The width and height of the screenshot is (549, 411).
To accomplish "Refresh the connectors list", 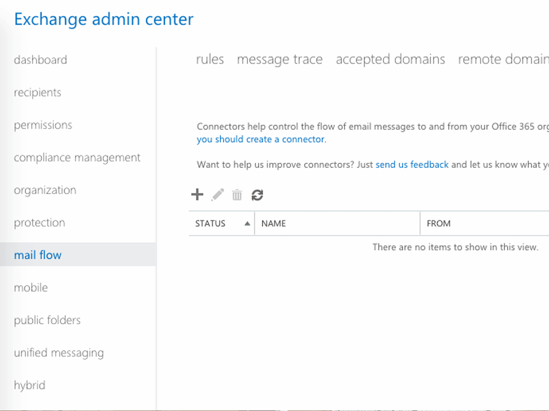I will 257,195.
